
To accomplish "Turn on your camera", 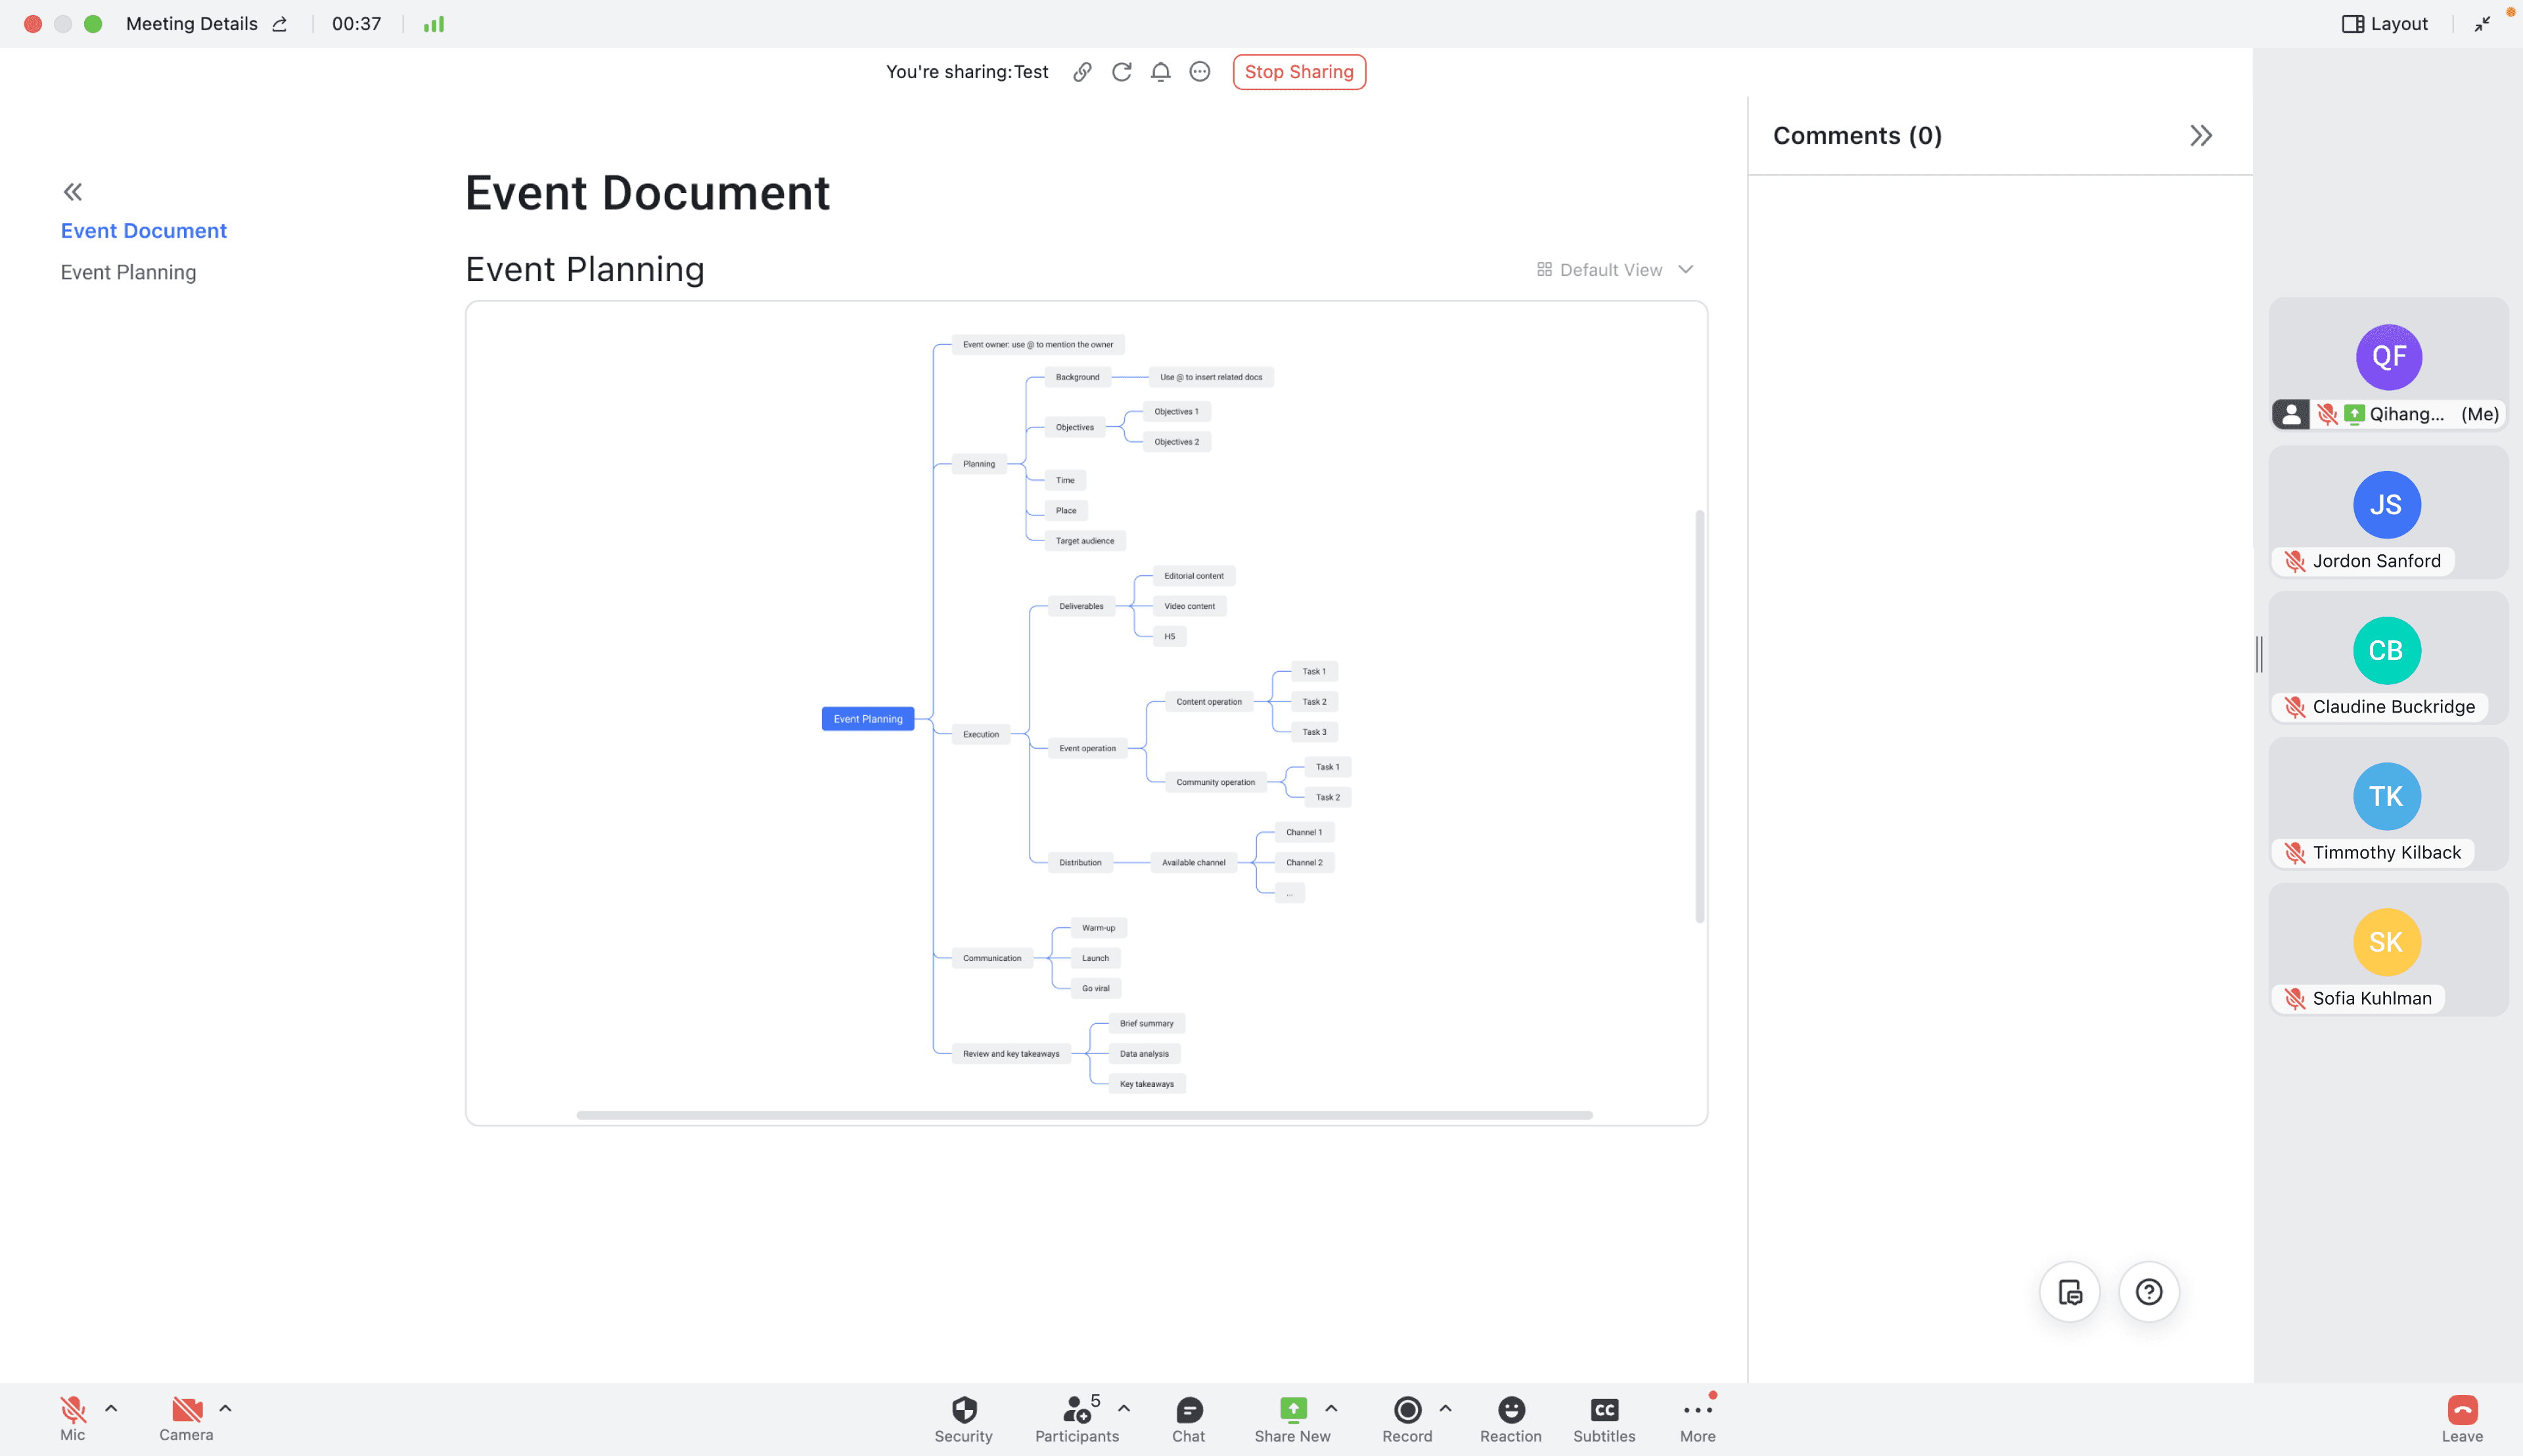I will pyautogui.click(x=186, y=1410).
